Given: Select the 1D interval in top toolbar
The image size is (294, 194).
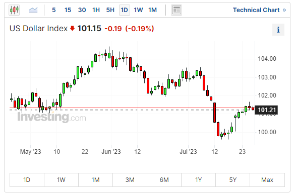Looking at the screenshot, I should pos(125,10).
